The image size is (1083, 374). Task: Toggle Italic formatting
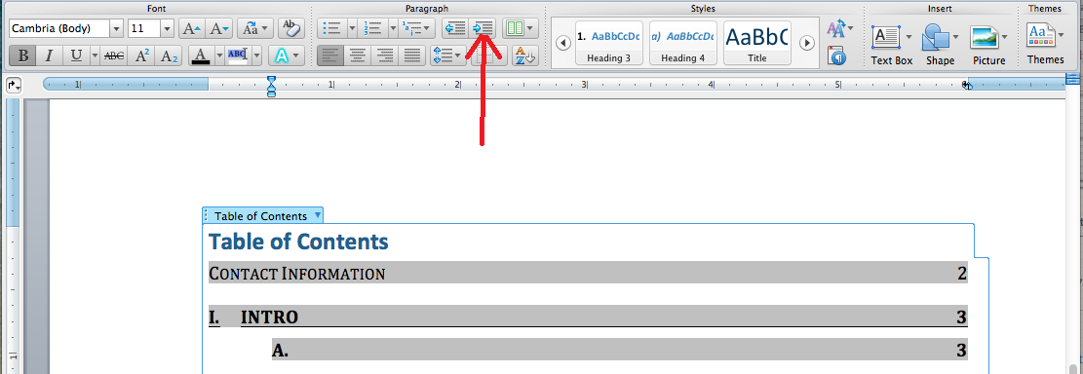pos(49,56)
